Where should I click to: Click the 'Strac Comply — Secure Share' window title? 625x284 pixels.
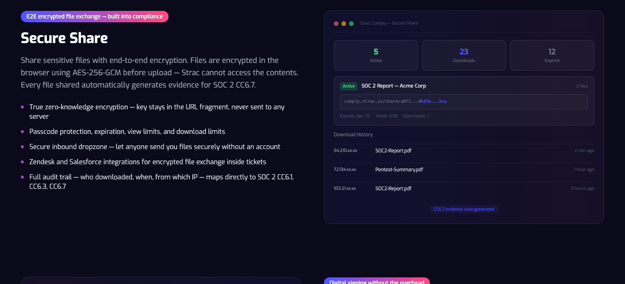pyautogui.click(x=389, y=23)
